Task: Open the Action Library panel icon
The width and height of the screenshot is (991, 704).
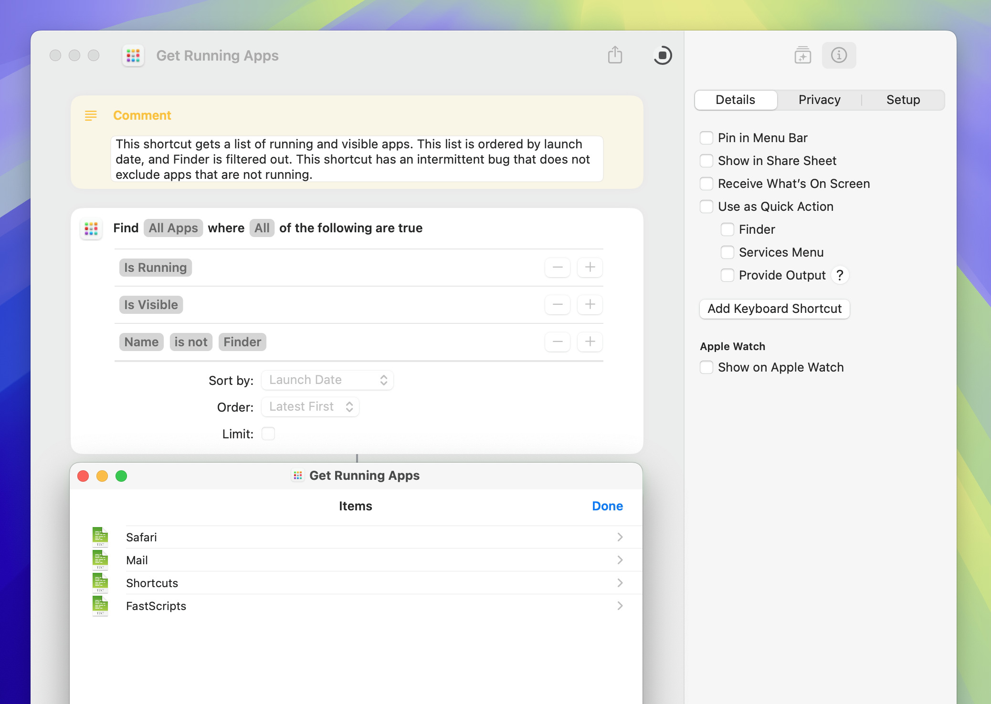Action: click(802, 55)
